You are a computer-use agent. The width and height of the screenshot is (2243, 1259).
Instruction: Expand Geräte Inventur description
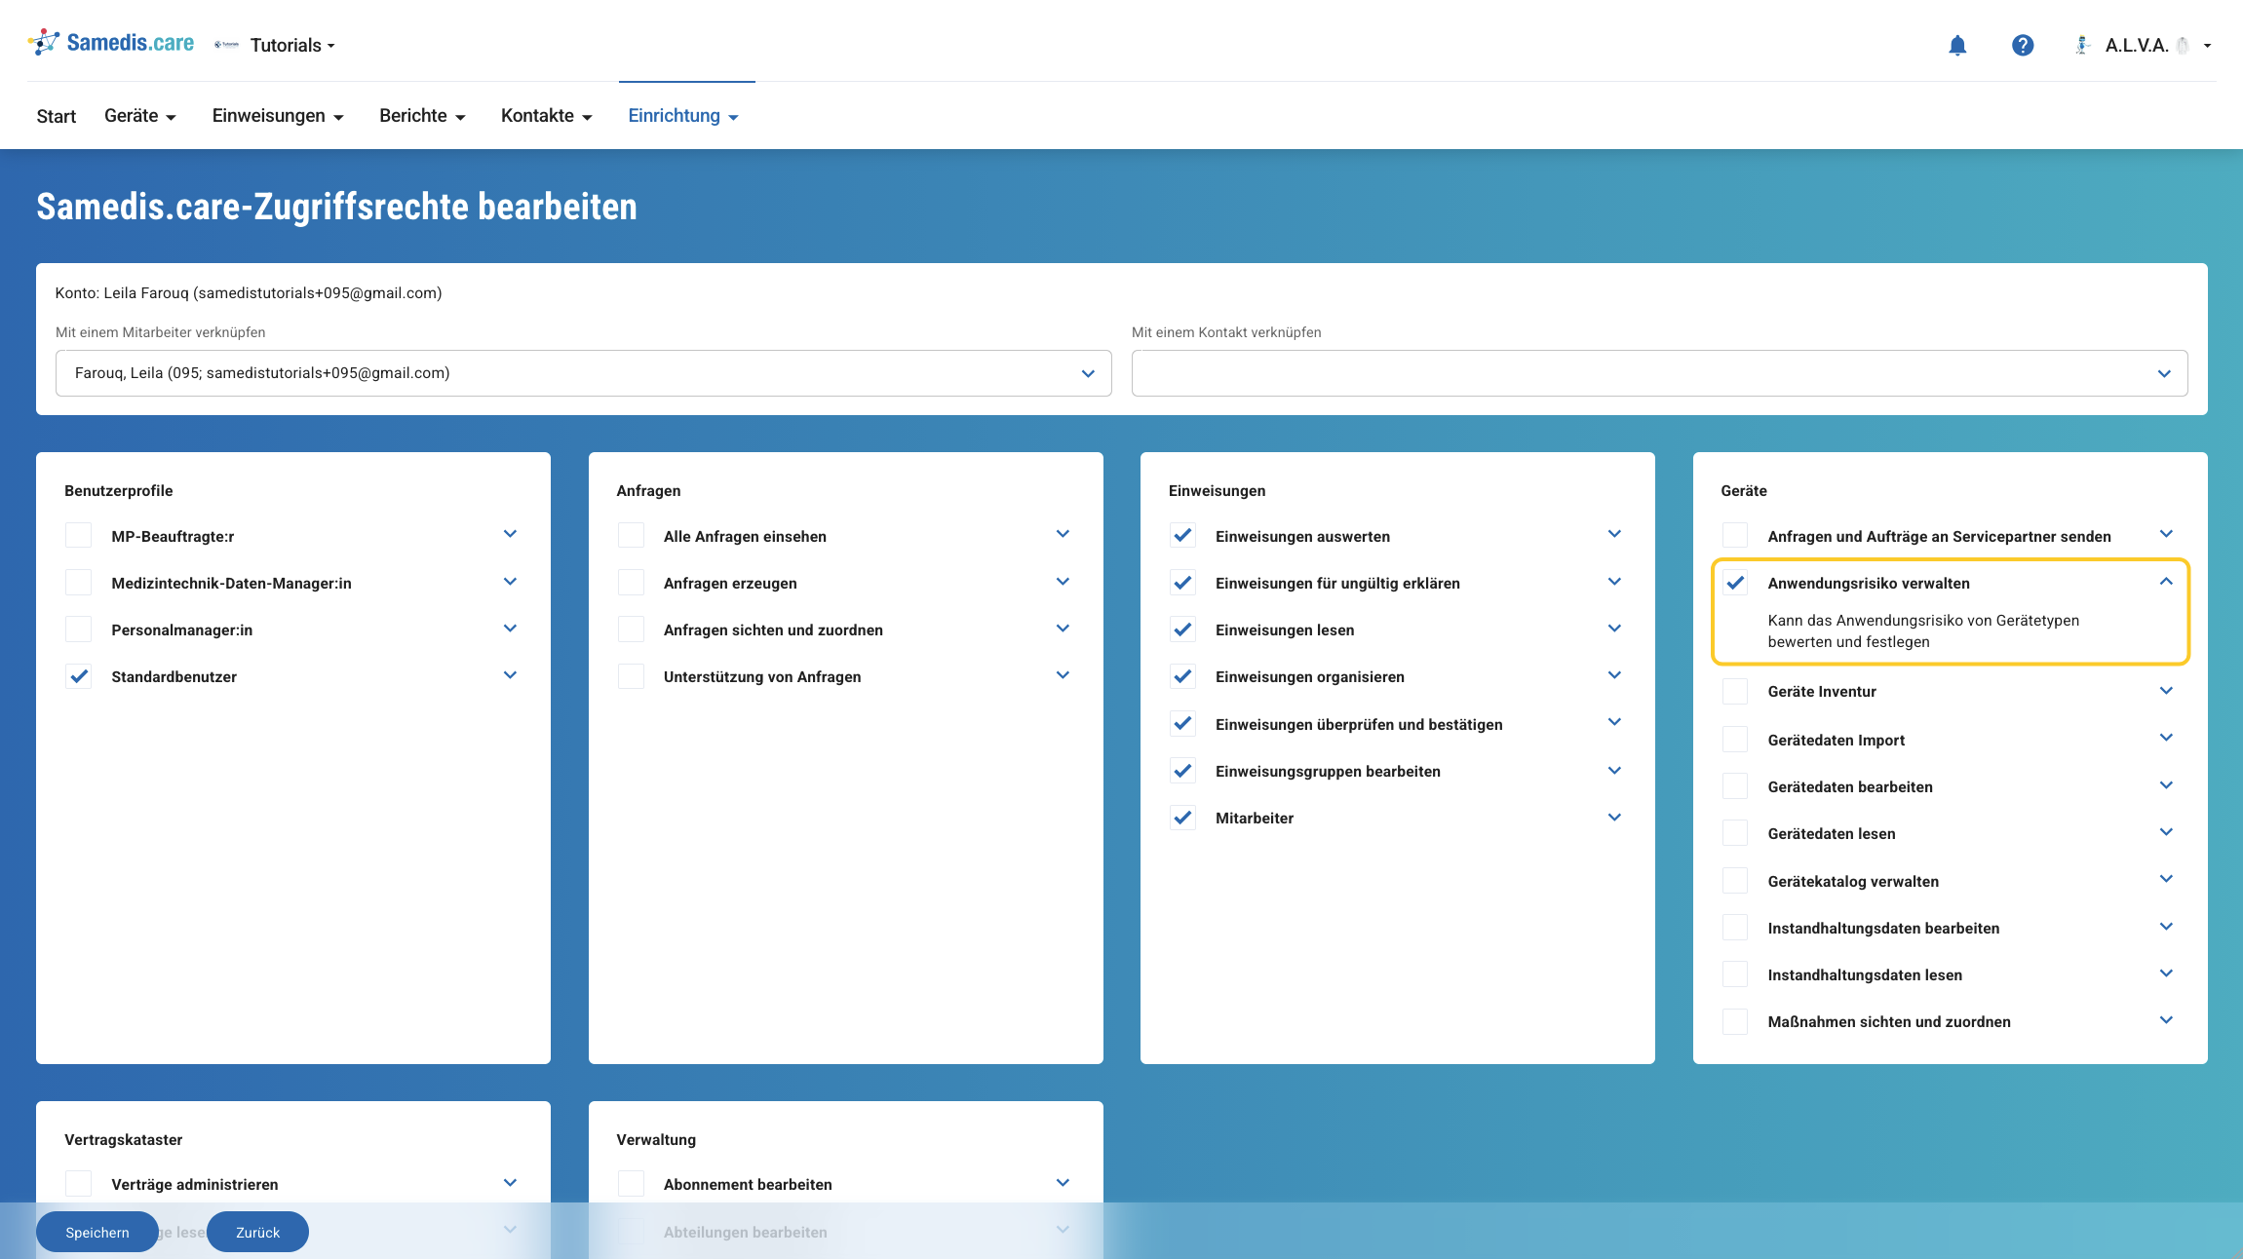coord(2166,691)
